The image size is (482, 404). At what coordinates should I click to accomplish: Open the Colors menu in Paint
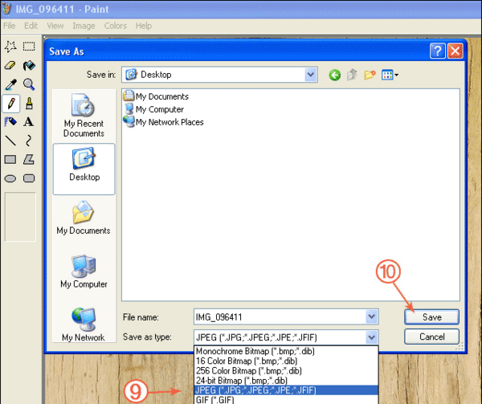(115, 26)
